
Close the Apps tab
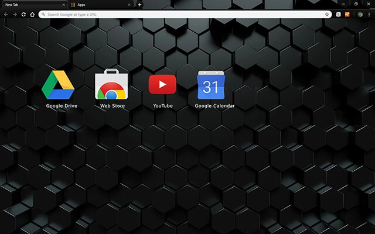[x=129, y=5]
